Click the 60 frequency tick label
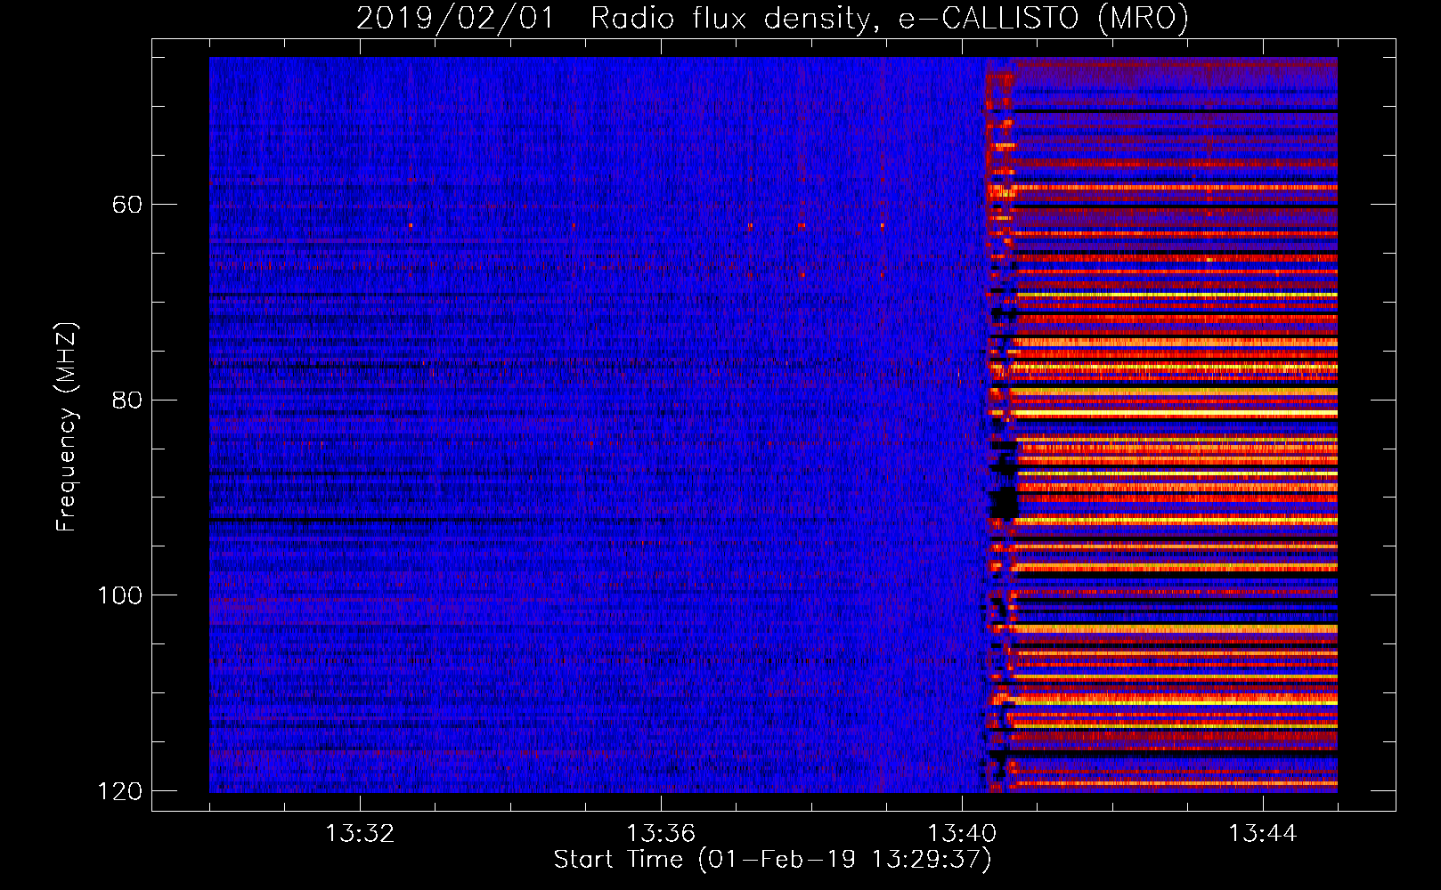 tap(128, 205)
